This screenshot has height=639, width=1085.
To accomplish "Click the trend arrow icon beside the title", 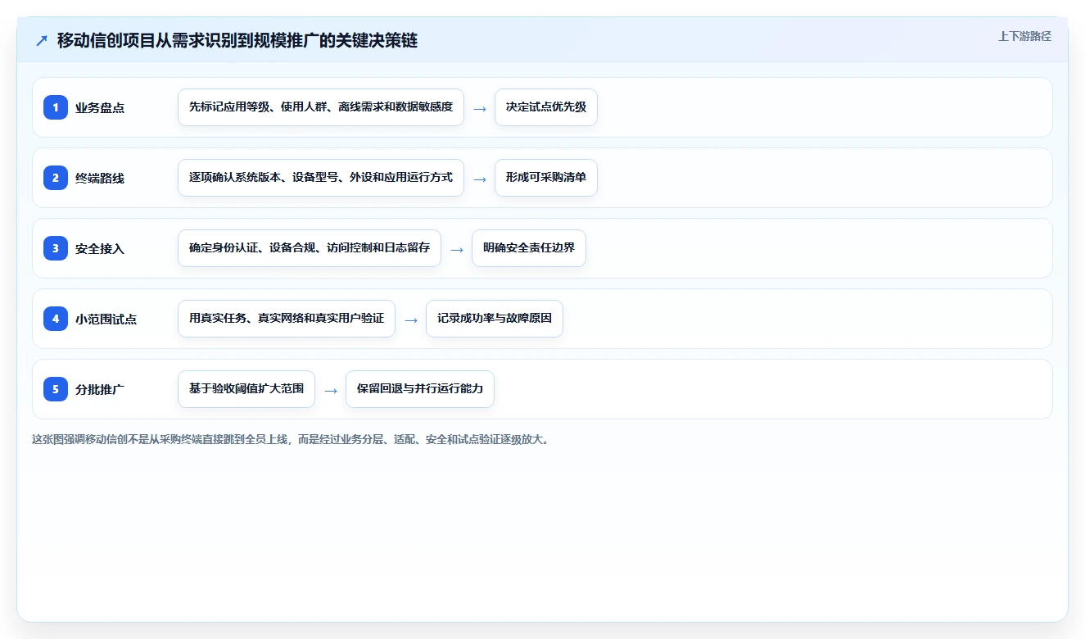I will pyautogui.click(x=42, y=40).
